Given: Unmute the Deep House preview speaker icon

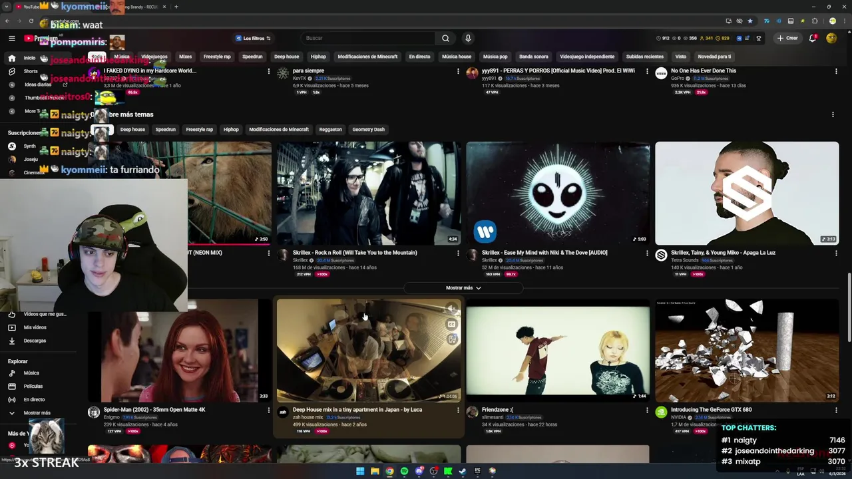Looking at the screenshot, I should pos(451,309).
